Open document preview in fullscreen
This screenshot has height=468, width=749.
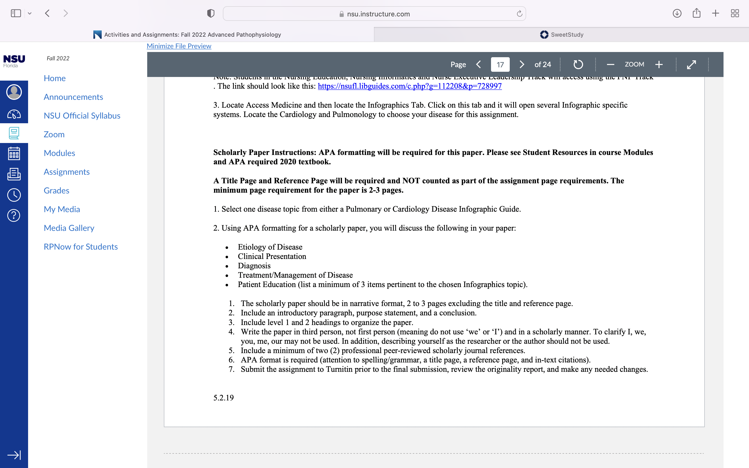pyautogui.click(x=692, y=64)
